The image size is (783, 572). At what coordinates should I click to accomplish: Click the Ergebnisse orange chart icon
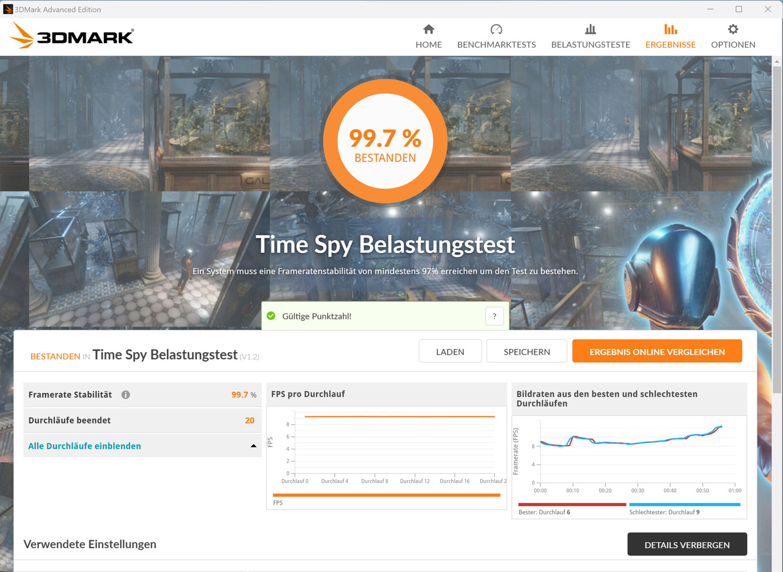tap(670, 30)
